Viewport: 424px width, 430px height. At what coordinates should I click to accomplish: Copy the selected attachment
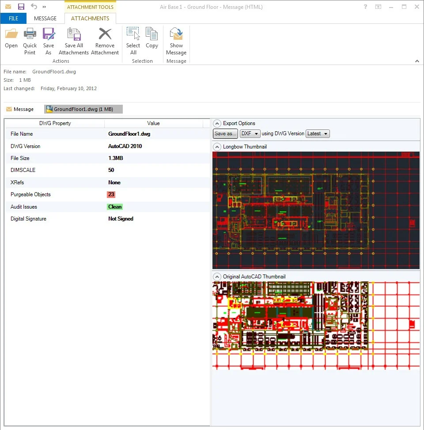pos(152,38)
